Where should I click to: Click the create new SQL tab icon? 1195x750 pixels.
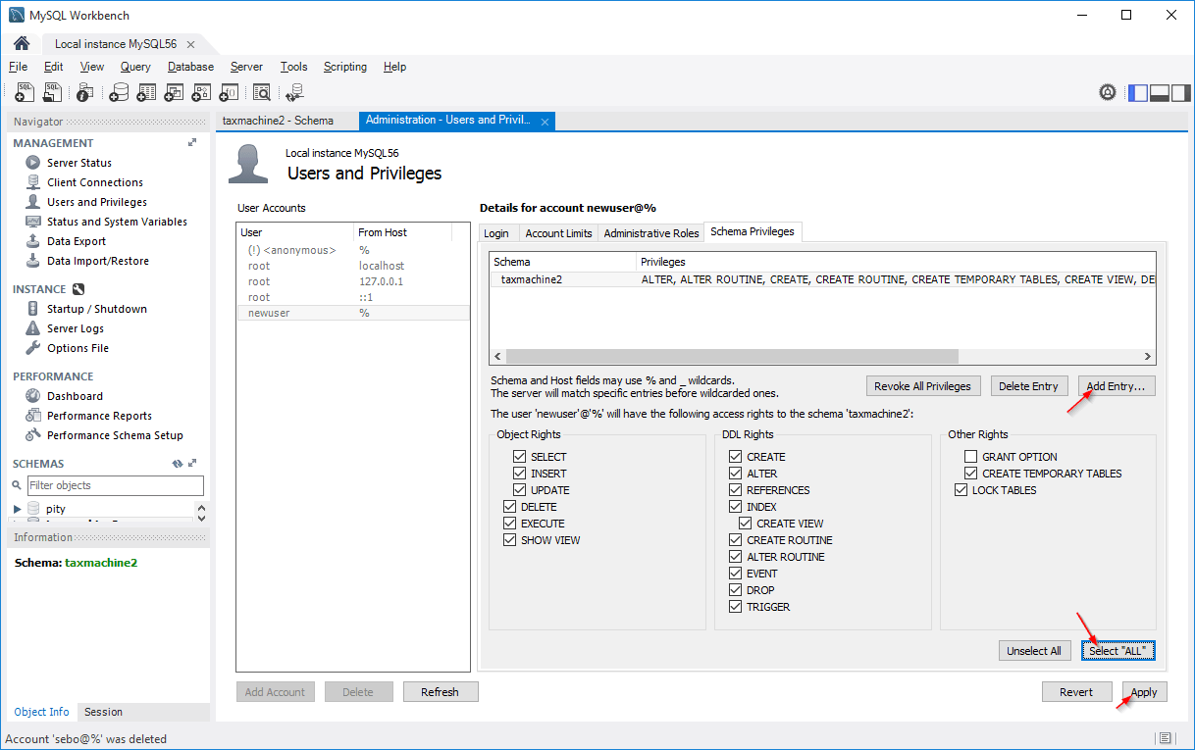(x=26, y=92)
